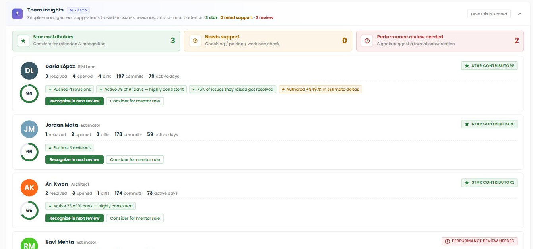Click the alert icon in Performance review needed card

(x=367, y=41)
